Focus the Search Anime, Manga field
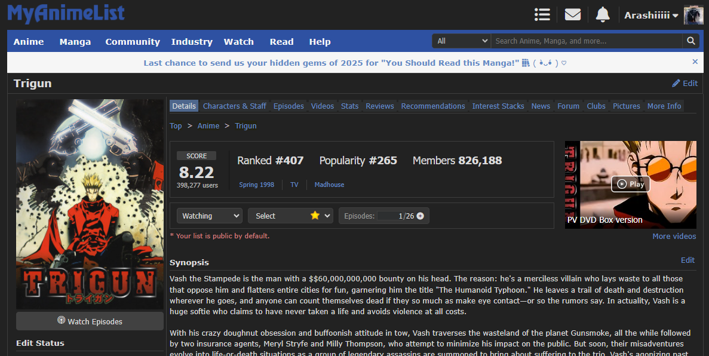Screen dimensions: 709x356 (587, 41)
